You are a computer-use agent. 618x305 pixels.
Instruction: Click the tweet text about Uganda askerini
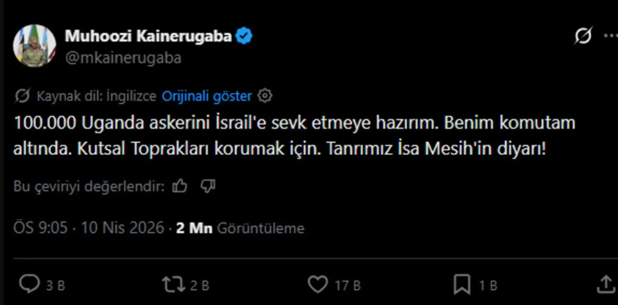[x=294, y=136]
